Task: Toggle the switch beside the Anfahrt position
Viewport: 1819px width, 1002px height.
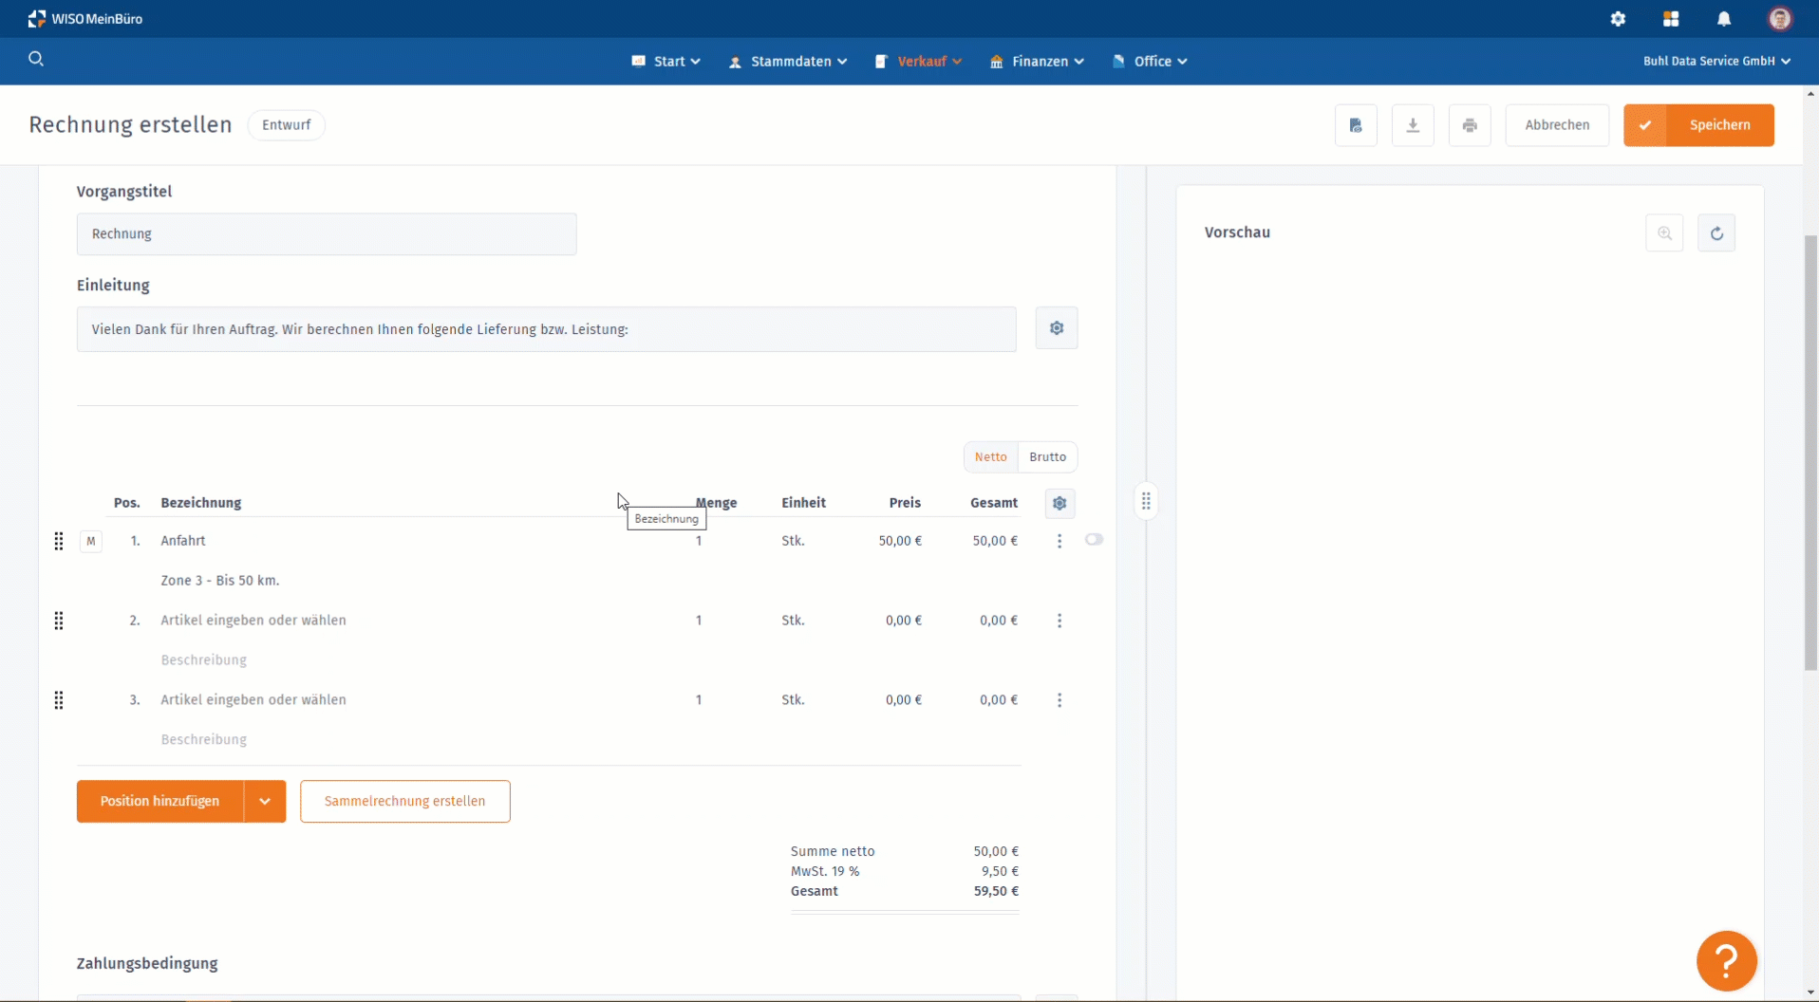Action: pyautogui.click(x=1094, y=540)
